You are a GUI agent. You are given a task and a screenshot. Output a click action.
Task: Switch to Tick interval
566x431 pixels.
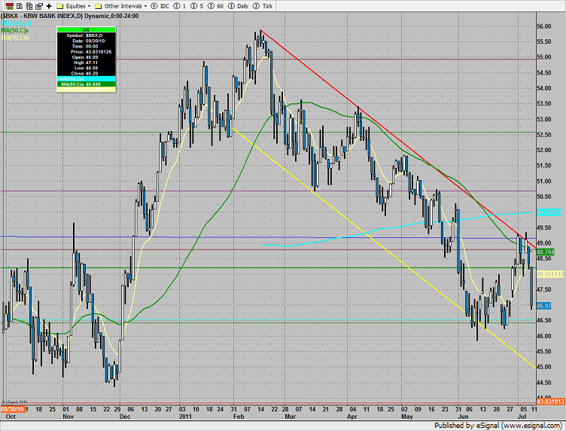(x=267, y=6)
